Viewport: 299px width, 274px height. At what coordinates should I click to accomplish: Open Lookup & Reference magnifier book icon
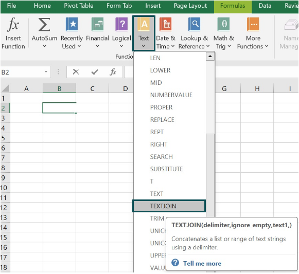(x=194, y=24)
